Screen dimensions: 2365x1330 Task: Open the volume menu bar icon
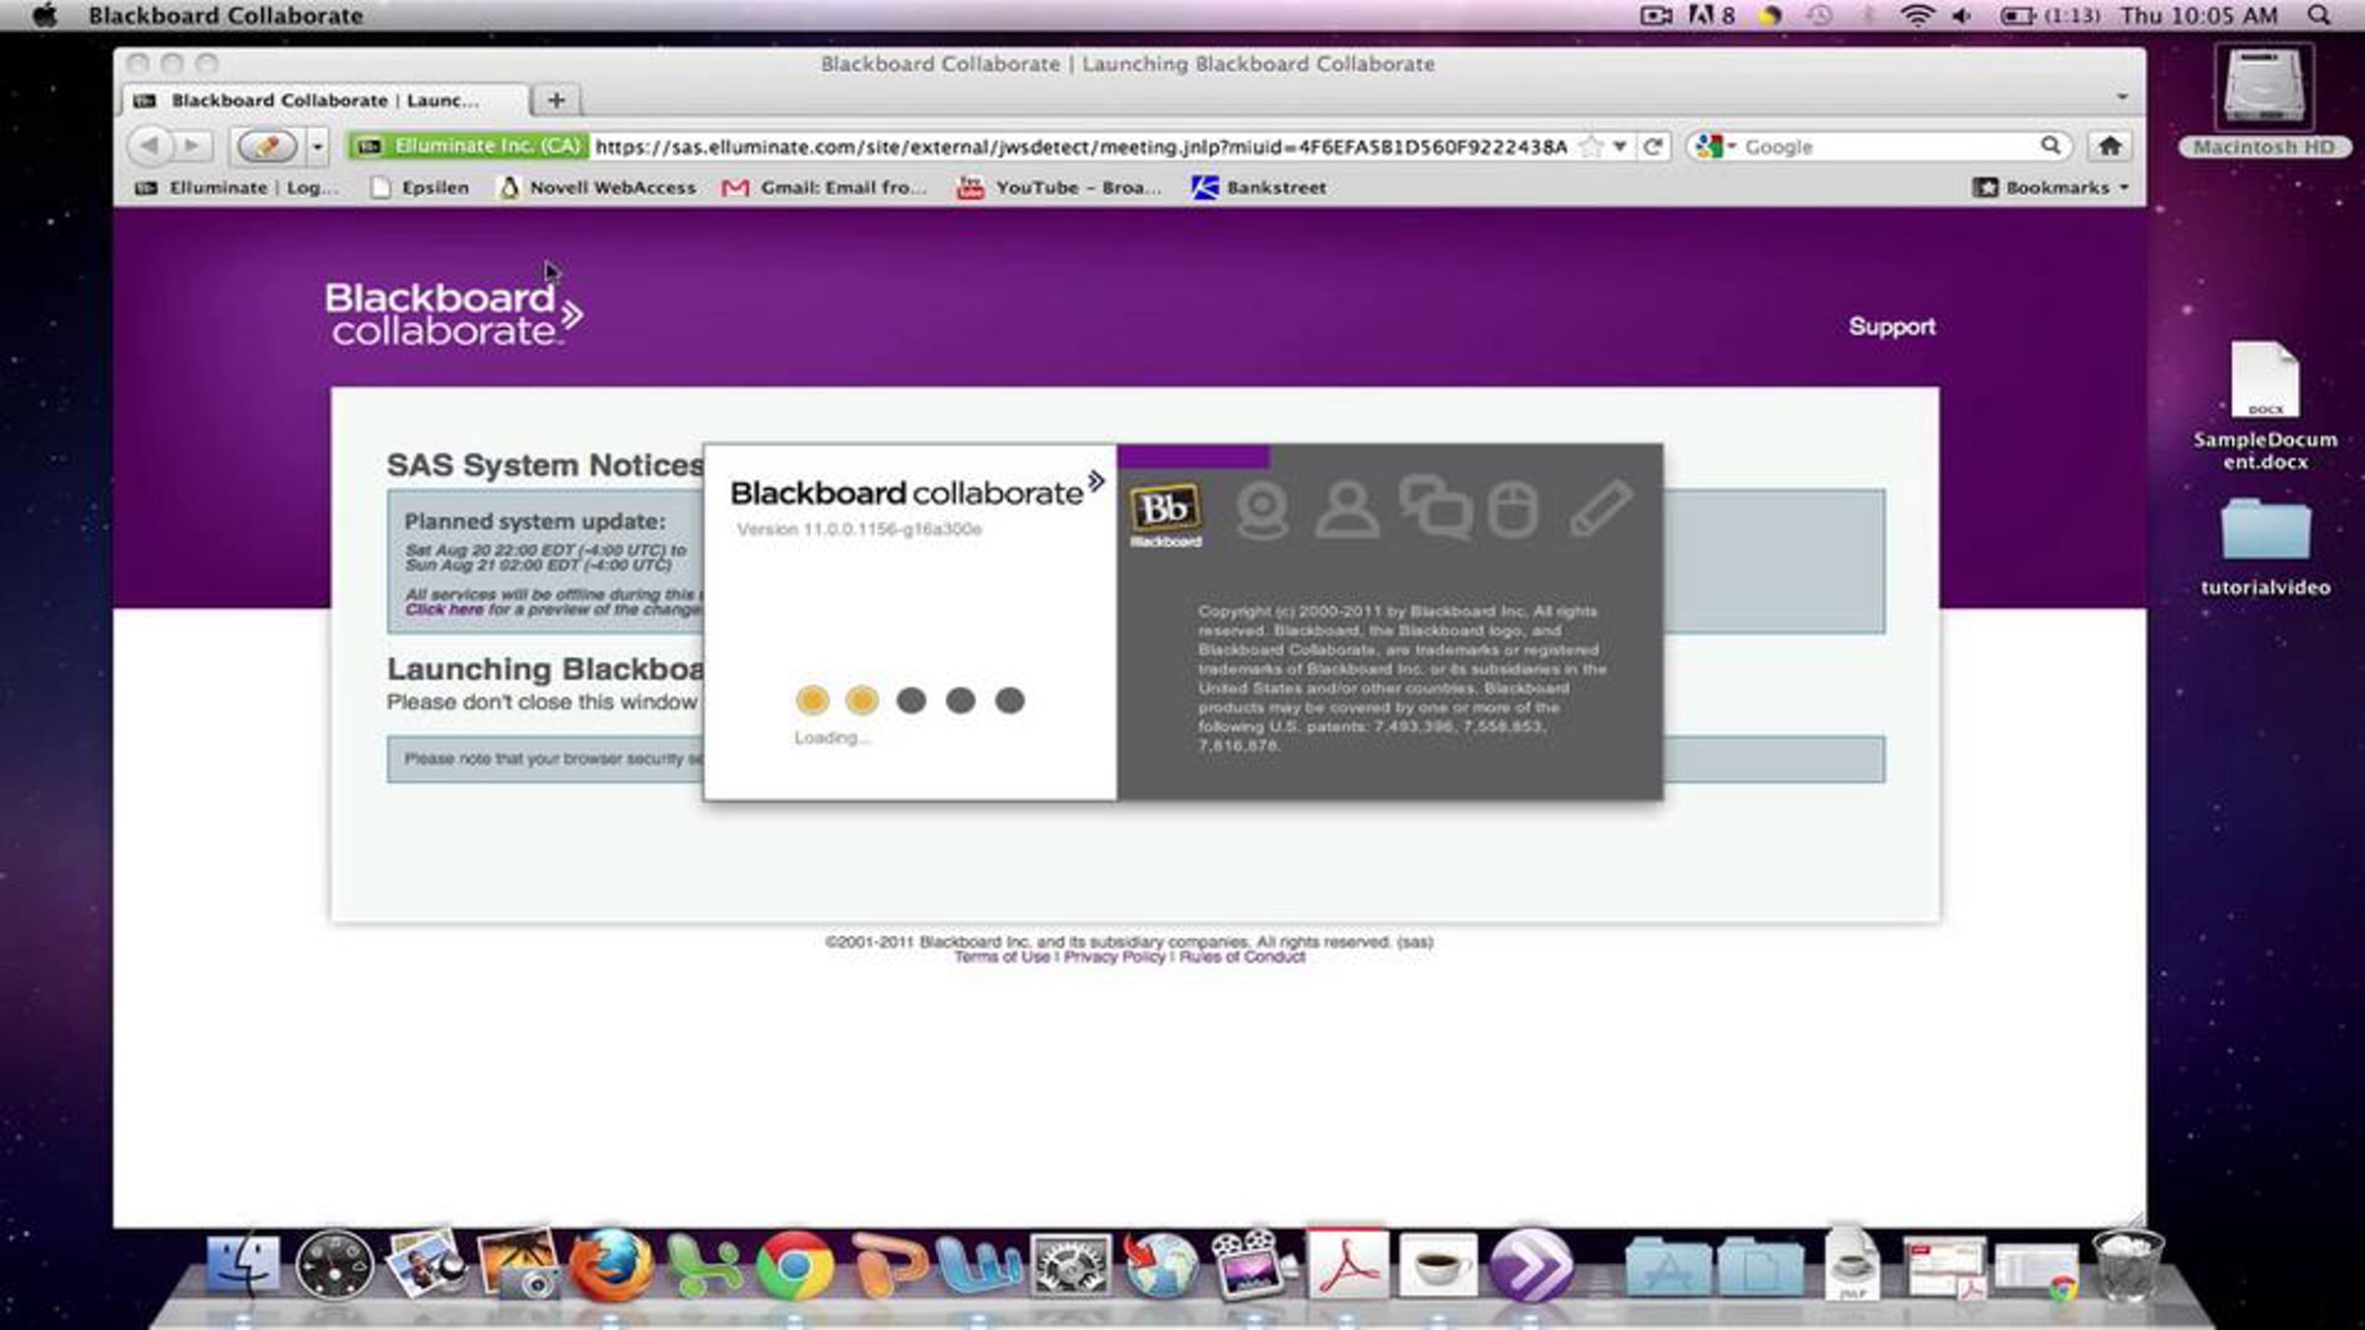coord(1962,16)
